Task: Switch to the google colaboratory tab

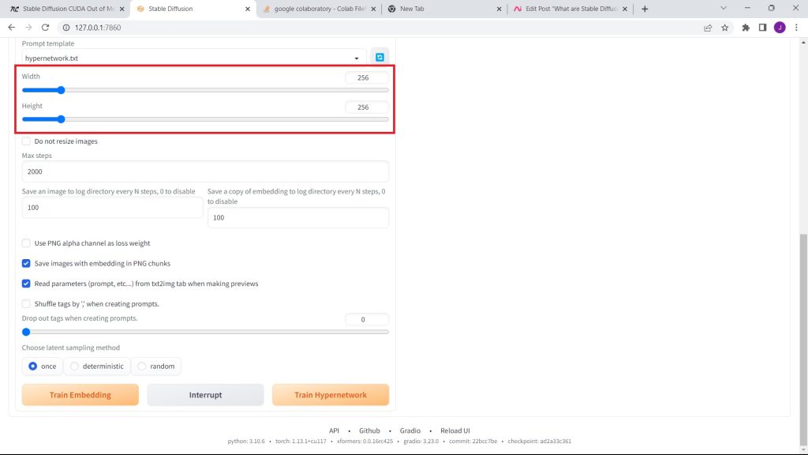Action: (316, 9)
